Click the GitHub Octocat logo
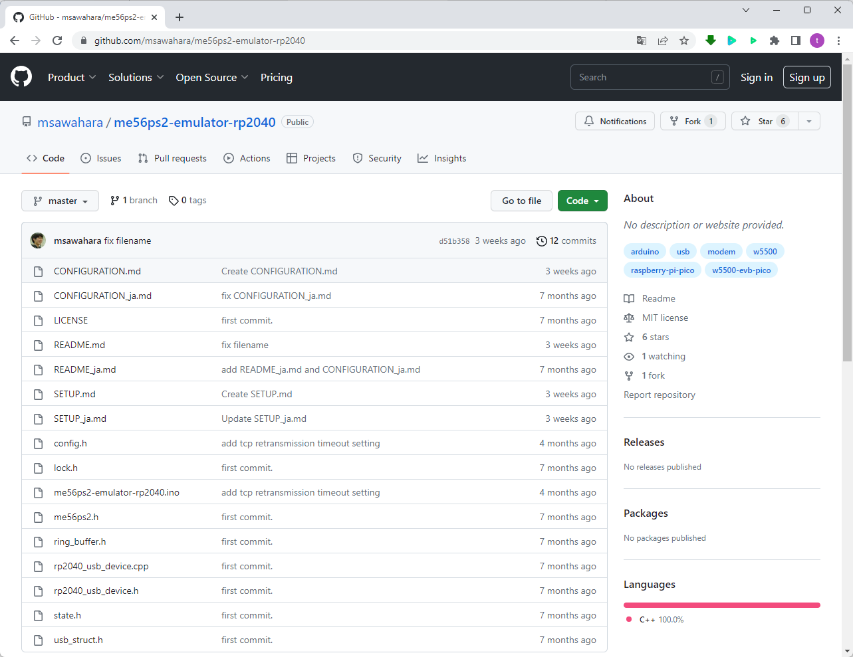 pyautogui.click(x=21, y=77)
